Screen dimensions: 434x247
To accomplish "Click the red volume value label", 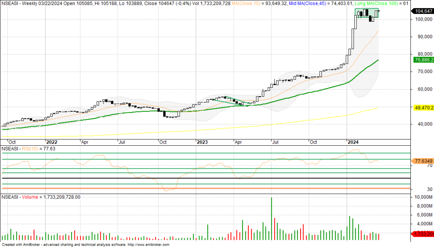I will tap(422, 234).
